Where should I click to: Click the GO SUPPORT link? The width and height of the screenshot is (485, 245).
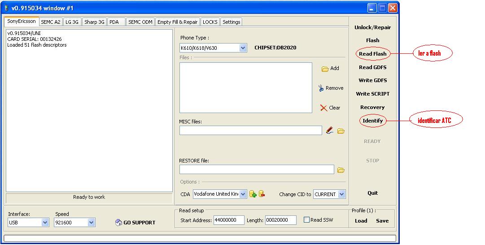click(139, 223)
